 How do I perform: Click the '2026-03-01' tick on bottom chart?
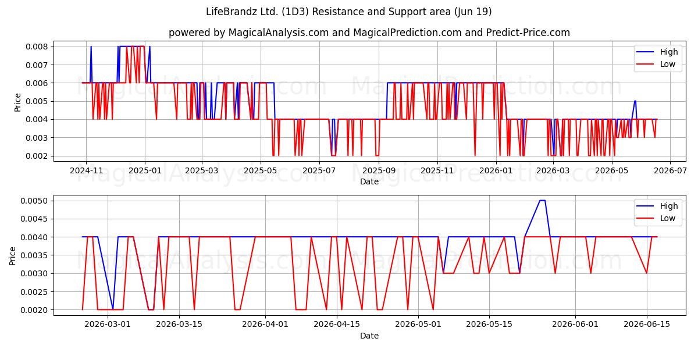(x=108, y=325)
